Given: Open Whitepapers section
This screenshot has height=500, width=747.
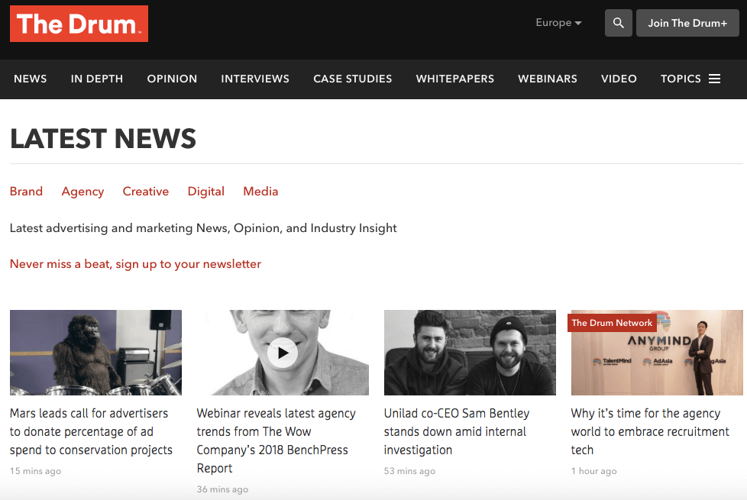Looking at the screenshot, I should tap(455, 79).
